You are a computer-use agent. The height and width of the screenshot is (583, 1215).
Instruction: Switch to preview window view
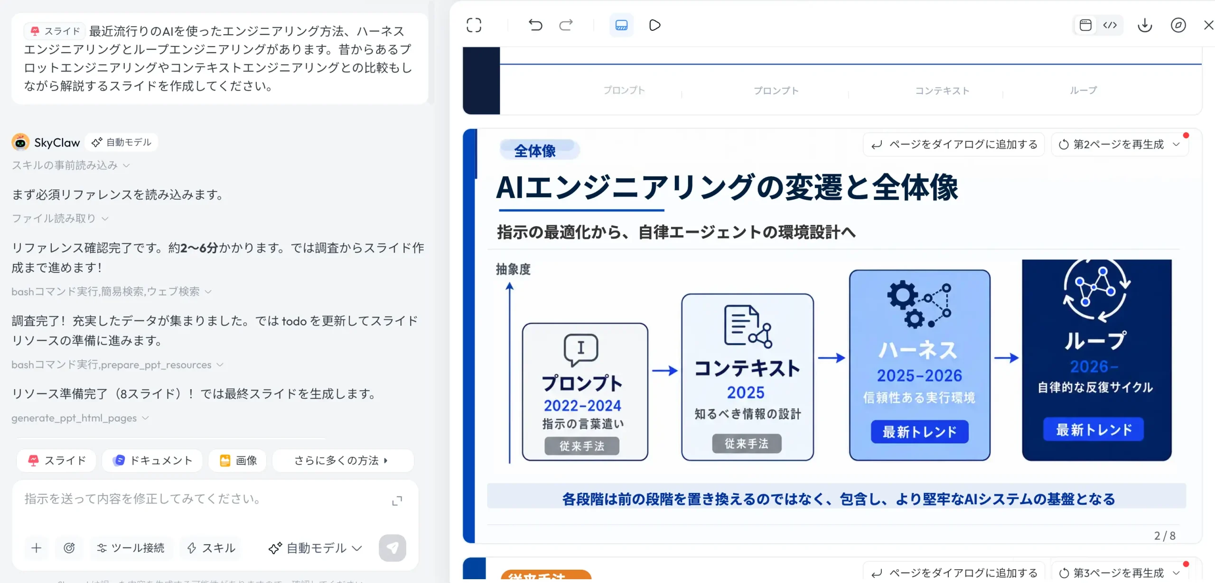pyautogui.click(x=1085, y=25)
